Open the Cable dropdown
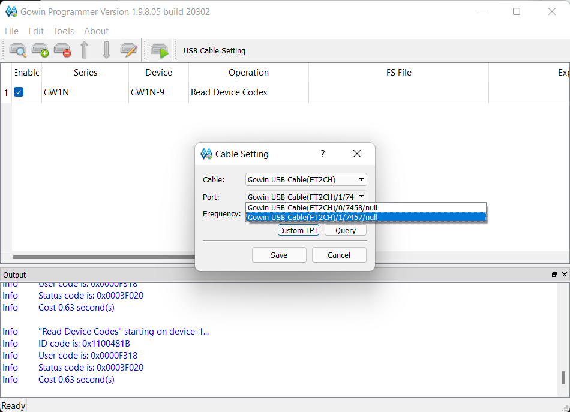Viewport: 570px width, 412px height. tap(306, 179)
